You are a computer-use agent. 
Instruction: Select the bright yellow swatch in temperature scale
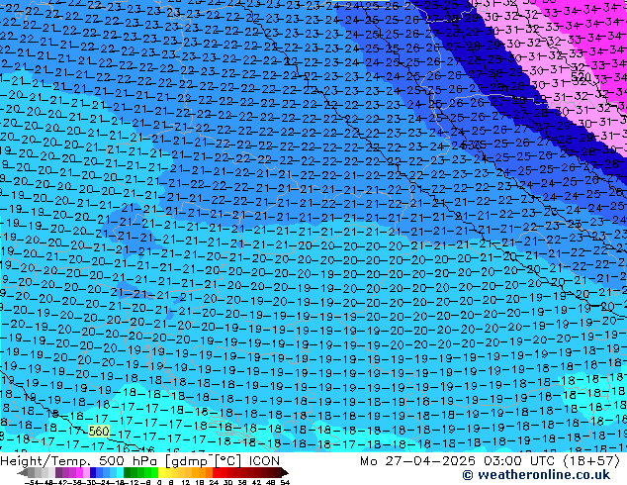pyautogui.click(x=161, y=473)
